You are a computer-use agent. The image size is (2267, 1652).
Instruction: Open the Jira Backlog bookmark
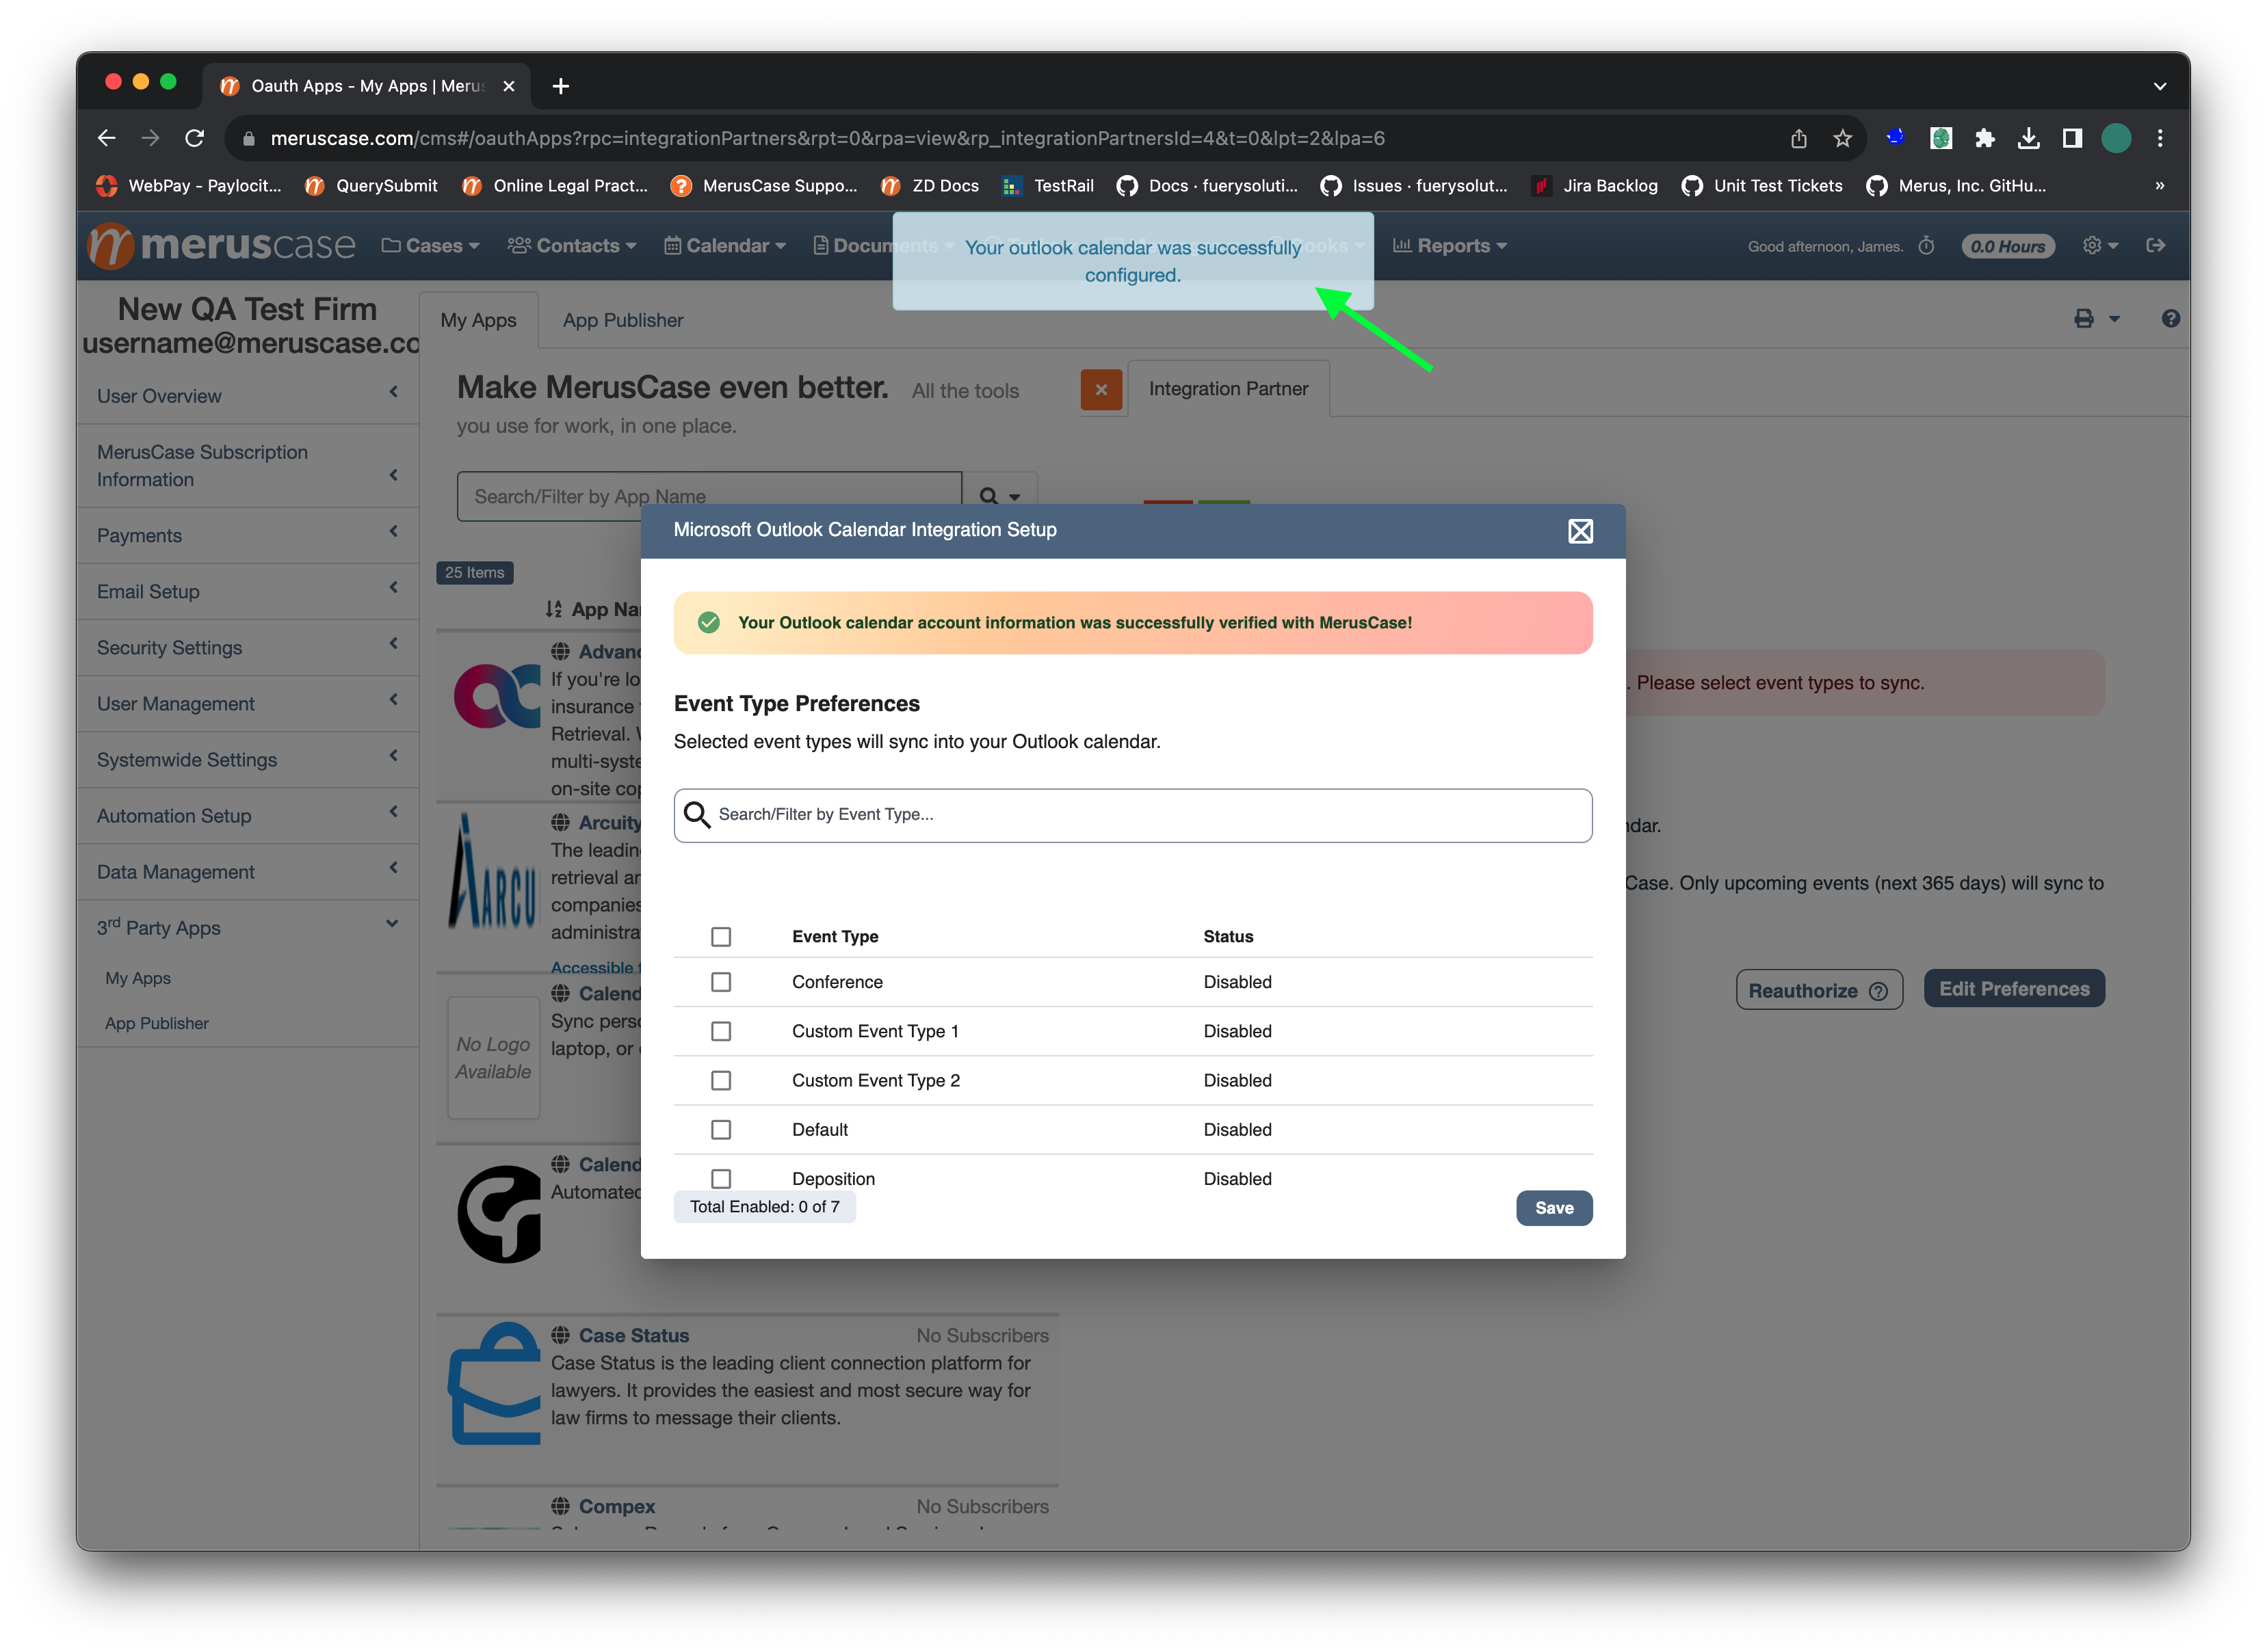click(1594, 186)
